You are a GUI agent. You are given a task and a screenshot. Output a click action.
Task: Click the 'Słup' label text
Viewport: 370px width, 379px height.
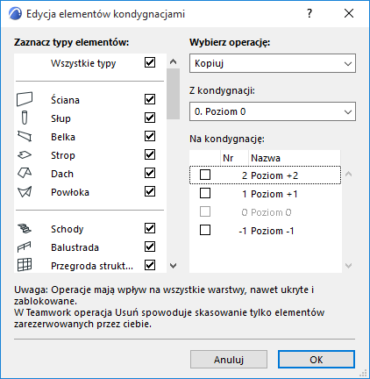point(60,118)
